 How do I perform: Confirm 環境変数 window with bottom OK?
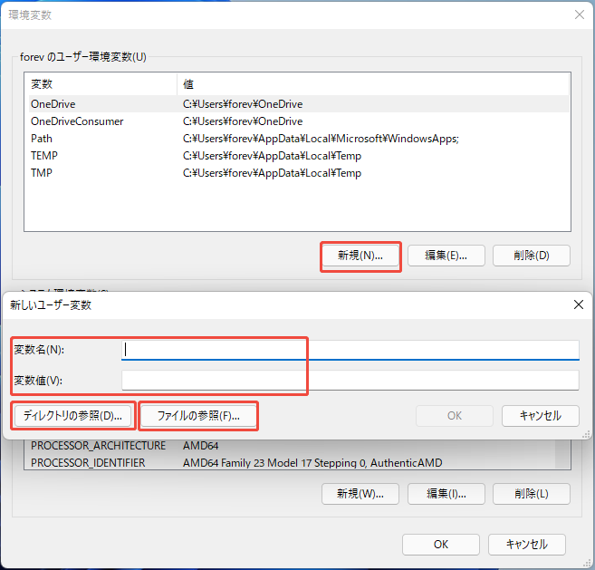441,545
